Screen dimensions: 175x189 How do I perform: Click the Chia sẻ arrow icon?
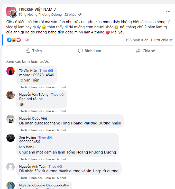coord(138,51)
